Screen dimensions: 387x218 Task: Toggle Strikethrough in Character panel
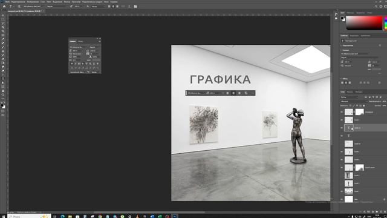[97, 64]
